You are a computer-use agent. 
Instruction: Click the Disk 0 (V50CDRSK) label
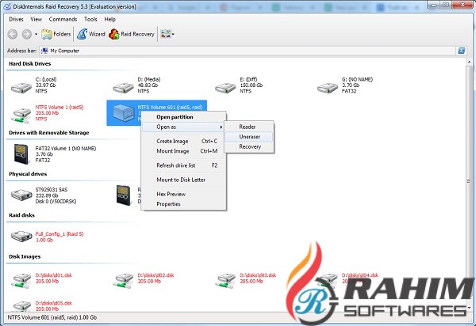click(56, 201)
